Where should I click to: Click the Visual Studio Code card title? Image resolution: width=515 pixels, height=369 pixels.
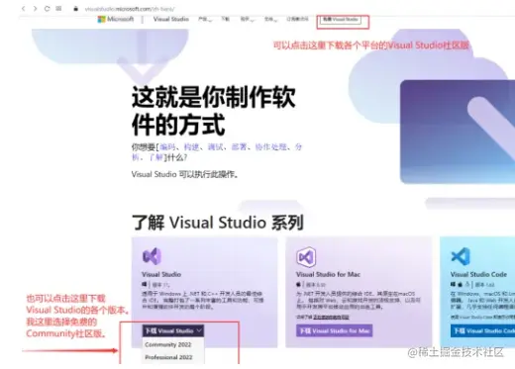pyautogui.click(x=478, y=274)
